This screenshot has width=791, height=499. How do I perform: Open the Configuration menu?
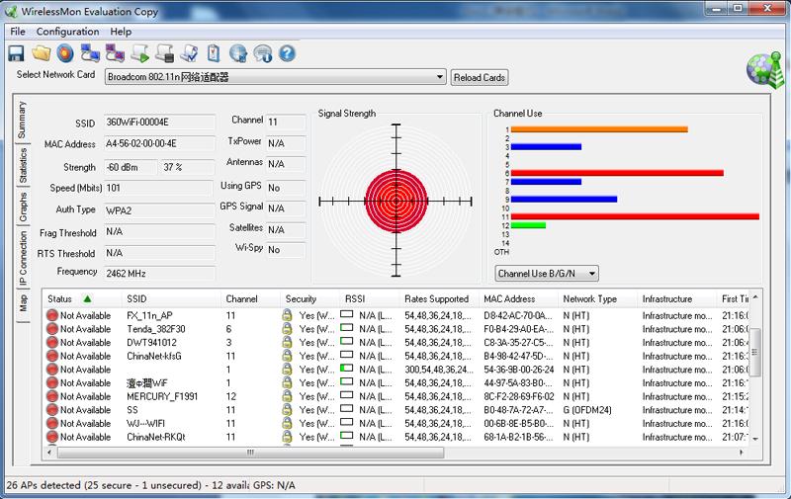(x=67, y=32)
